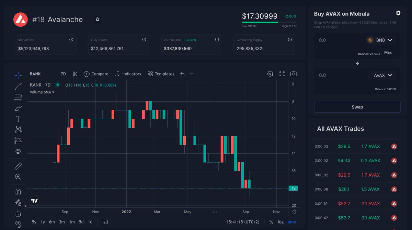Select the 1y time range
Screen dimensions: 412x230
coord(43,222)
